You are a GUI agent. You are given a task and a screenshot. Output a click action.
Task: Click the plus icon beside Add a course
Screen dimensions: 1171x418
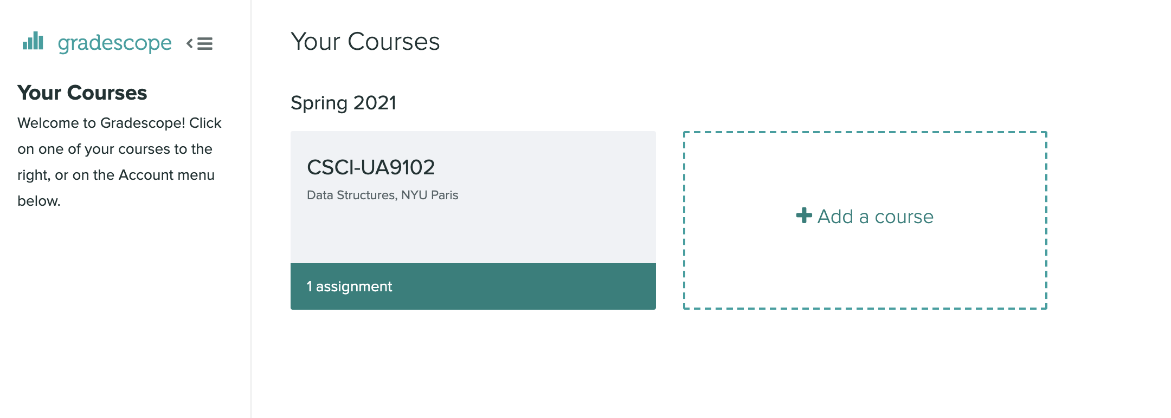(x=804, y=215)
